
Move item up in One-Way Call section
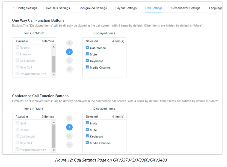69,61
